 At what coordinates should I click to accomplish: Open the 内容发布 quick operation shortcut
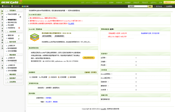point(52,77)
